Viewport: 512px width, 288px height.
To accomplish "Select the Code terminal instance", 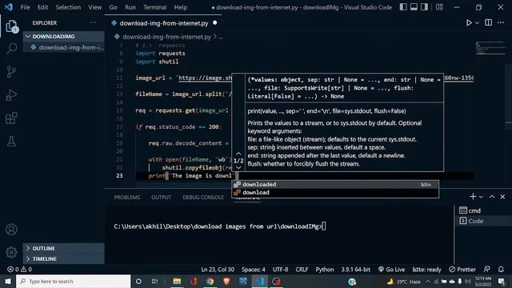I will coord(482,221).
